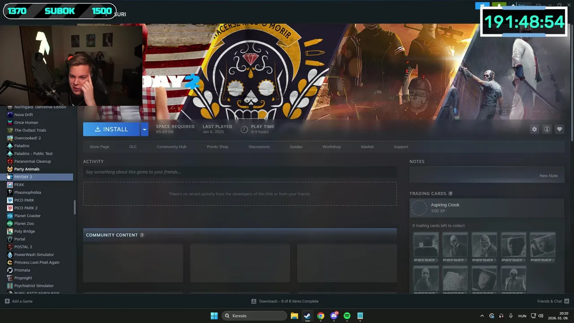Viewport: 574px width, 323px height.
Task: Click the Install button
Action: coord(112,129)
